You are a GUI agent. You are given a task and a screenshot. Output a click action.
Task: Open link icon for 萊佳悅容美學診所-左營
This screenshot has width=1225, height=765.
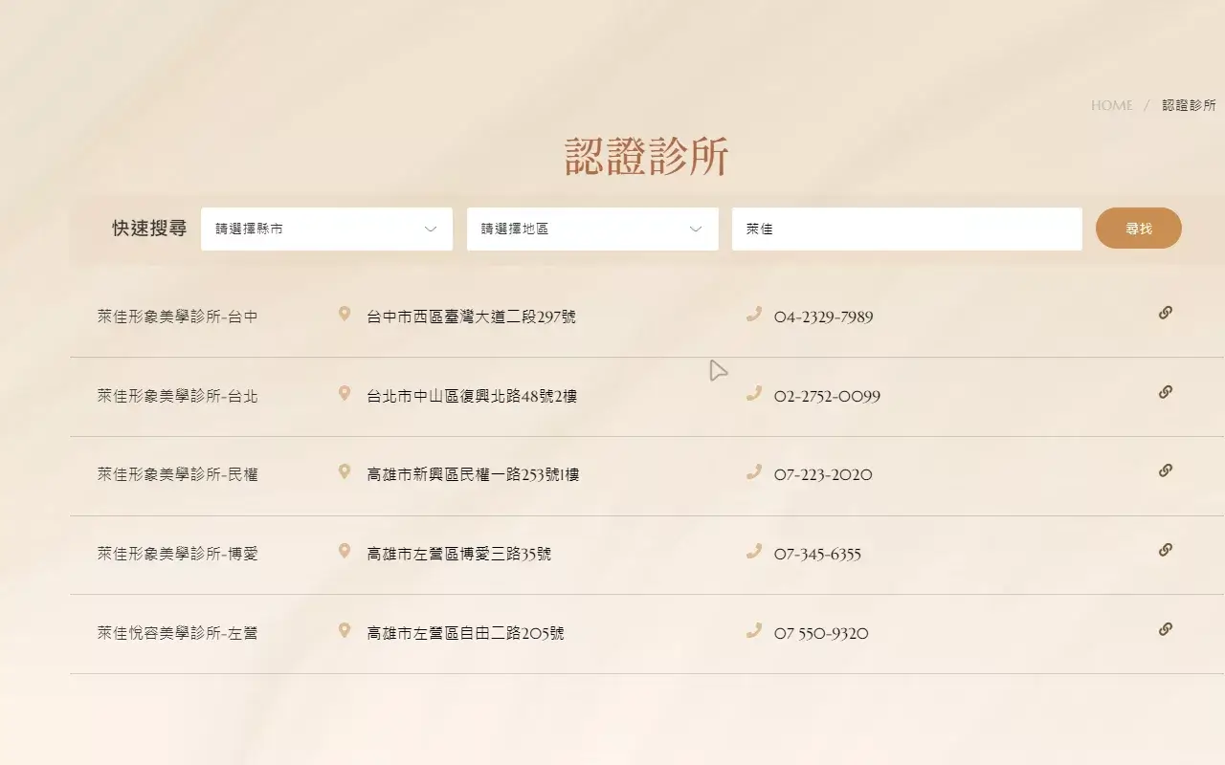[1165, 629]
